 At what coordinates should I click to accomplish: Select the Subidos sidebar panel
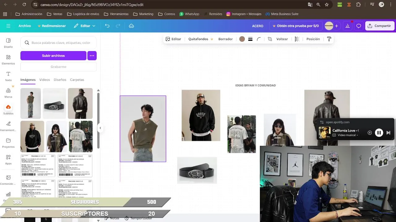pos(8,110)
